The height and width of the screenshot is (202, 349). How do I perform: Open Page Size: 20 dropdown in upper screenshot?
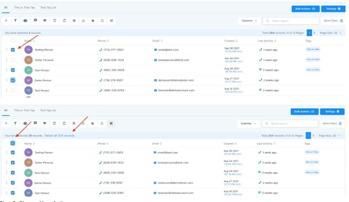[x=330, y=33]
